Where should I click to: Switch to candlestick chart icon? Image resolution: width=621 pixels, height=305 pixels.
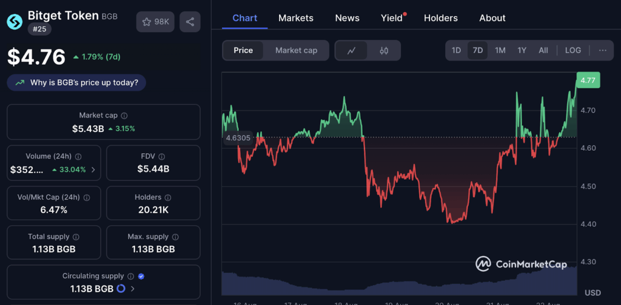tap(383, 50)
